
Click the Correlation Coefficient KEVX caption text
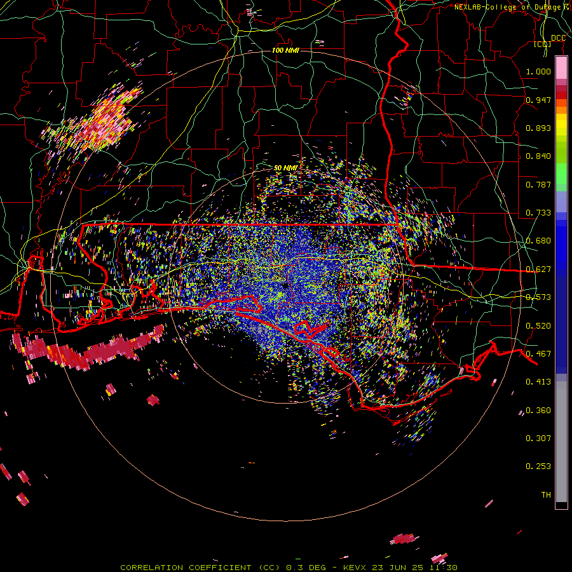coord(289,568)
